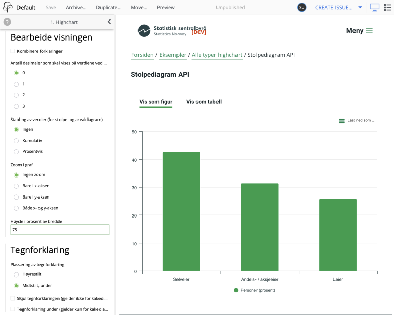The height and width of the screenshot is (315, 394).
Task: Open the help question mark icon
Action: click(7, 22)
